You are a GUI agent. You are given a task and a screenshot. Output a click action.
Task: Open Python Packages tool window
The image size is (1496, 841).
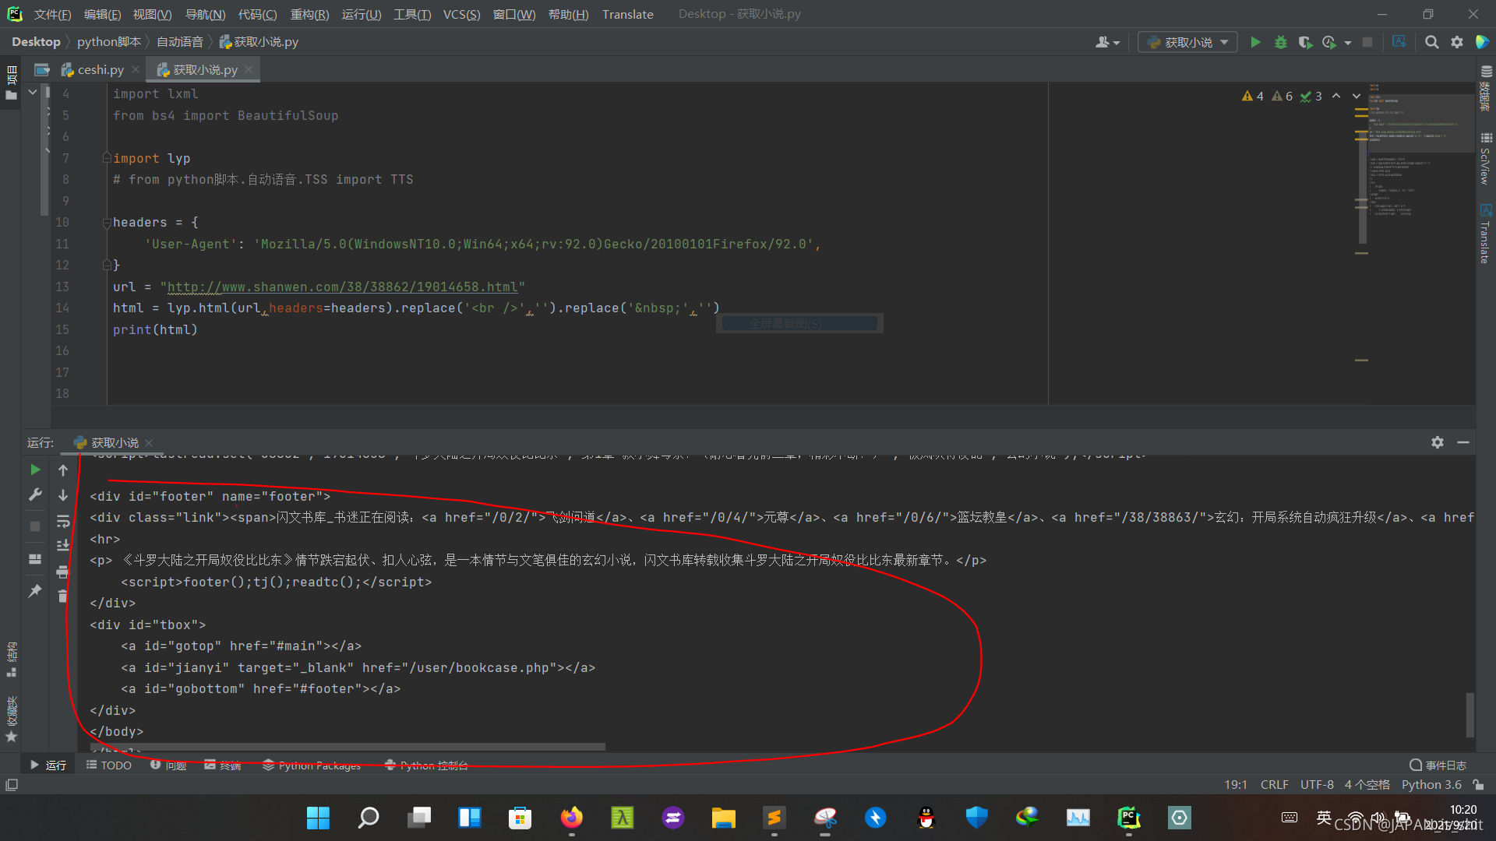(x=312, y=765)
